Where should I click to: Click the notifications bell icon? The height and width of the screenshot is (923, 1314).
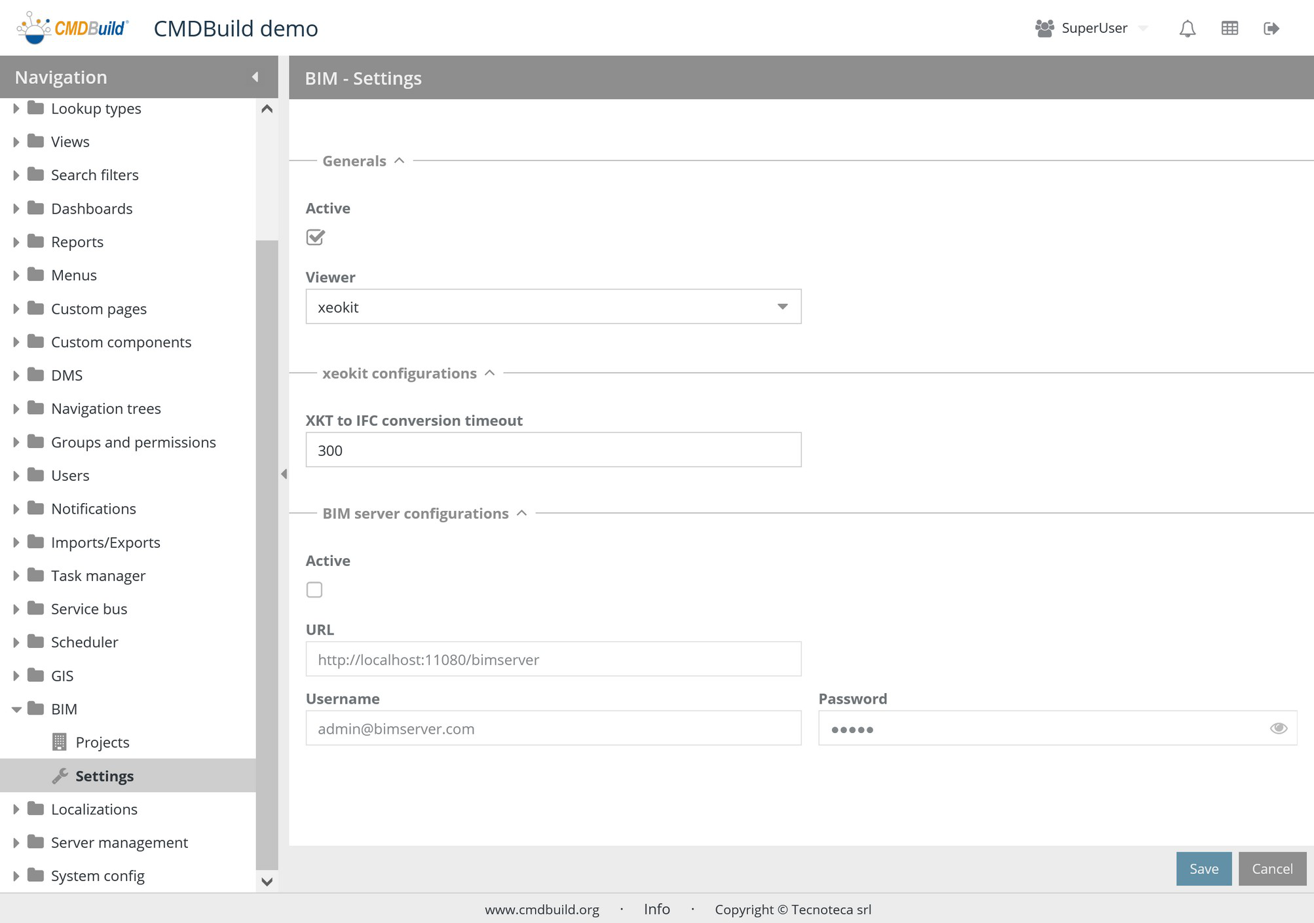(1187, 28)
